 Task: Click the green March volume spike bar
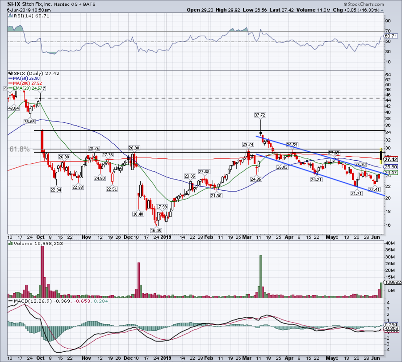tap(261, 276)
